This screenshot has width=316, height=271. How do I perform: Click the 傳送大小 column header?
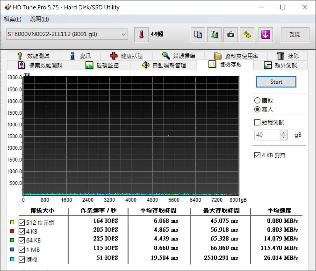tap(42, 210)
